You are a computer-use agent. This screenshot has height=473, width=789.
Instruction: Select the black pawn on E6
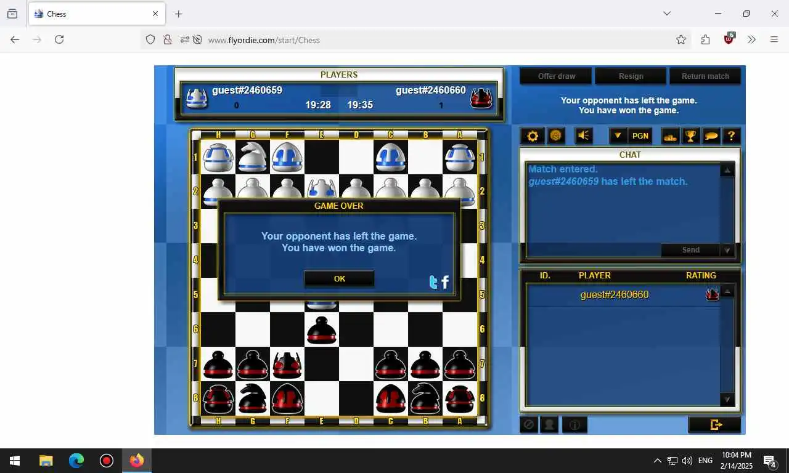point(322,329)
